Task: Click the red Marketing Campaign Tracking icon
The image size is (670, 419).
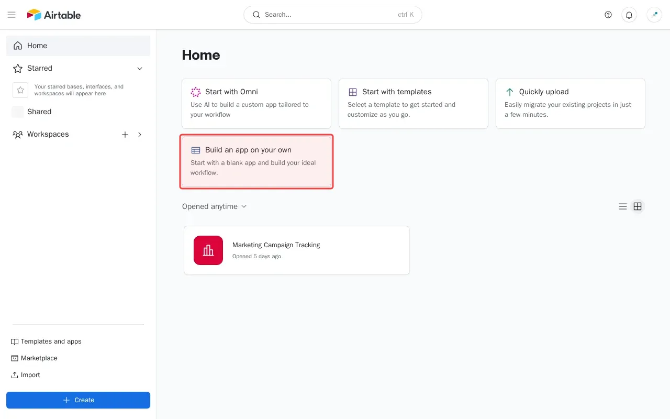Action: click(208, 250)
